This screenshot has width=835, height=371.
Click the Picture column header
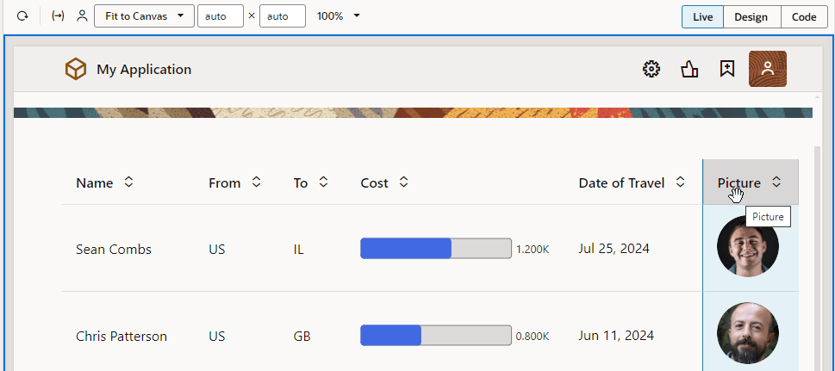tap(739, 182)
